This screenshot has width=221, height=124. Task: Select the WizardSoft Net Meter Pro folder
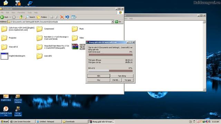click(53, 47)
